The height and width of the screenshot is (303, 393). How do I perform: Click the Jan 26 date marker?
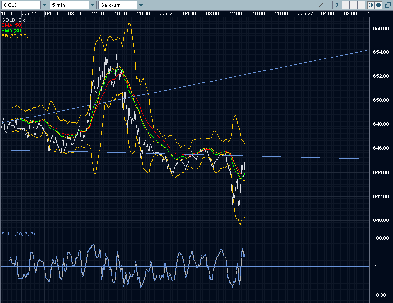click(167, 13)
